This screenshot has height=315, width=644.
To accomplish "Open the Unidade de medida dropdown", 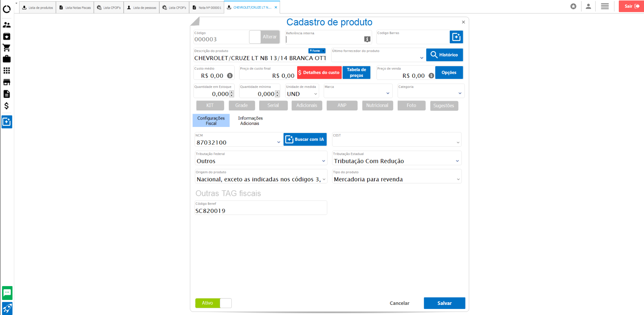I will (315, 94).
